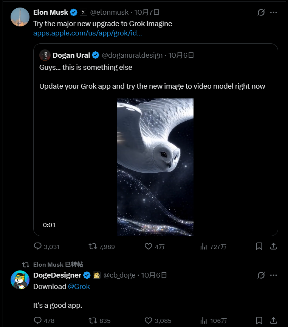This screenshot has width=288, height=327.
Task: Share Elon Musk's tweet via the share icon
Action: 273,246
